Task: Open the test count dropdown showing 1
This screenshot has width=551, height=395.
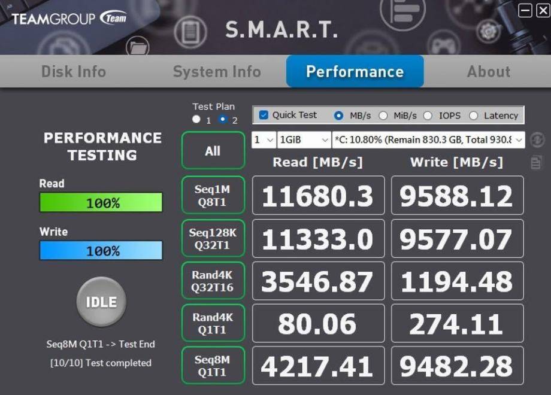Action: coord(264,139)
